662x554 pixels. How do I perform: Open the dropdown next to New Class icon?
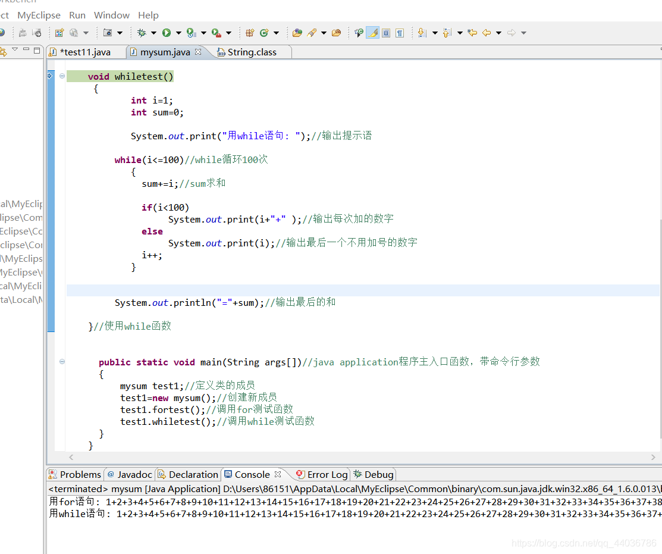[x=277, y=33]
